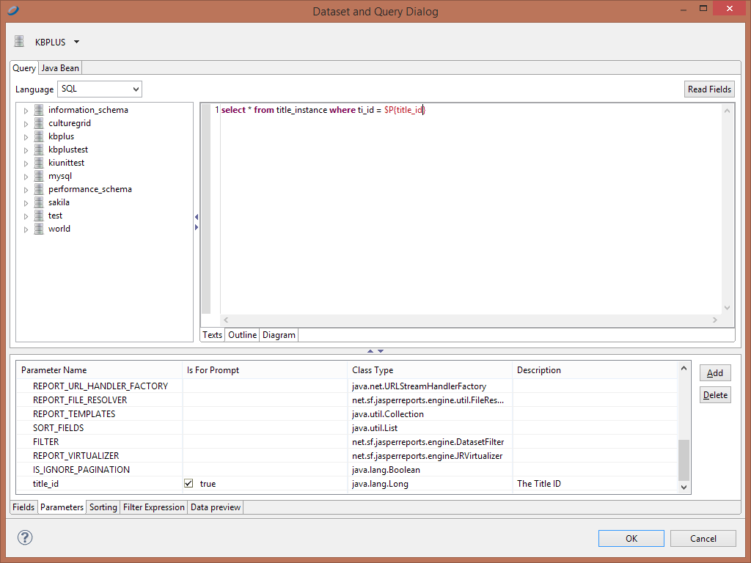The height and width of the screenshot is (563, 751).
Task: Select the kiunittest database icon
Action: pos(39,163)
